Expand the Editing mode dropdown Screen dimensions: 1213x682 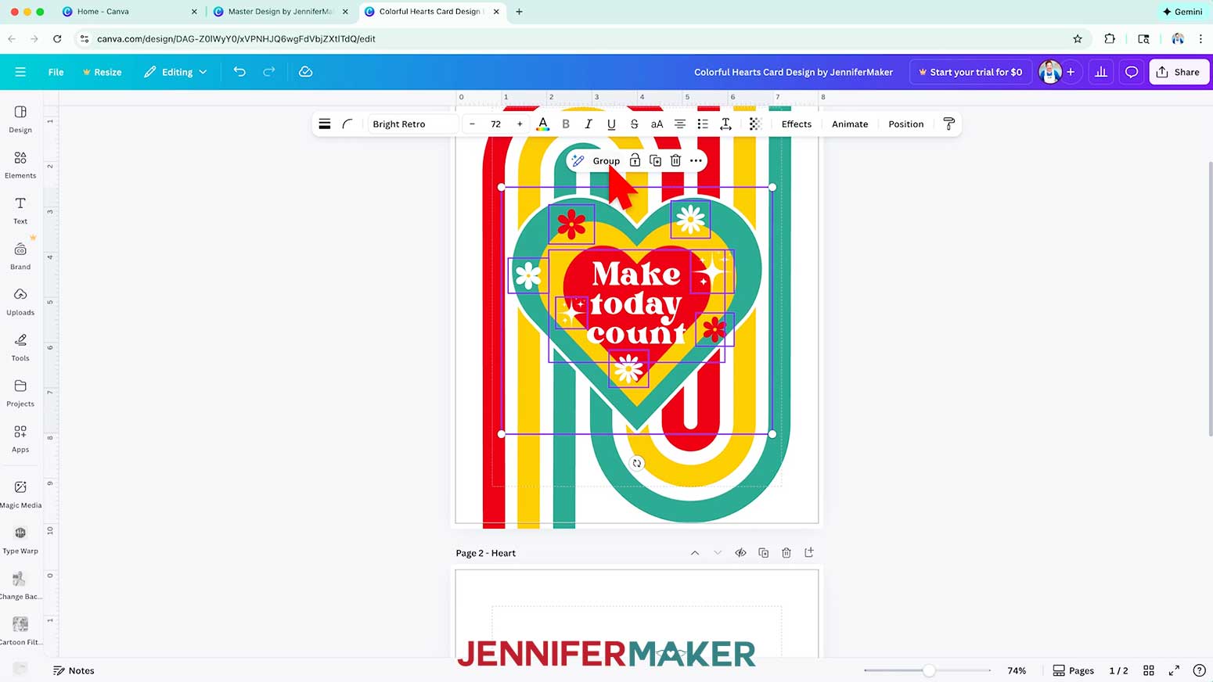176,72
